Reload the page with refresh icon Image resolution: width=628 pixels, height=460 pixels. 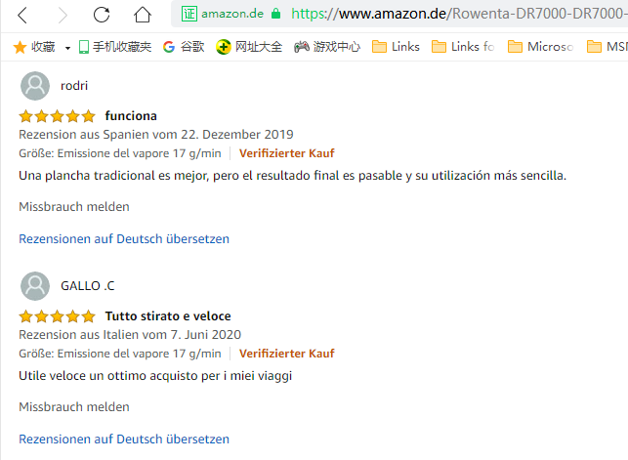(x=102, y=15)
